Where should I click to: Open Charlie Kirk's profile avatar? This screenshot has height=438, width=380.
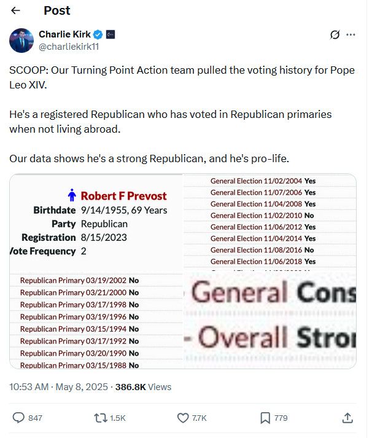[x=21, y=41]
